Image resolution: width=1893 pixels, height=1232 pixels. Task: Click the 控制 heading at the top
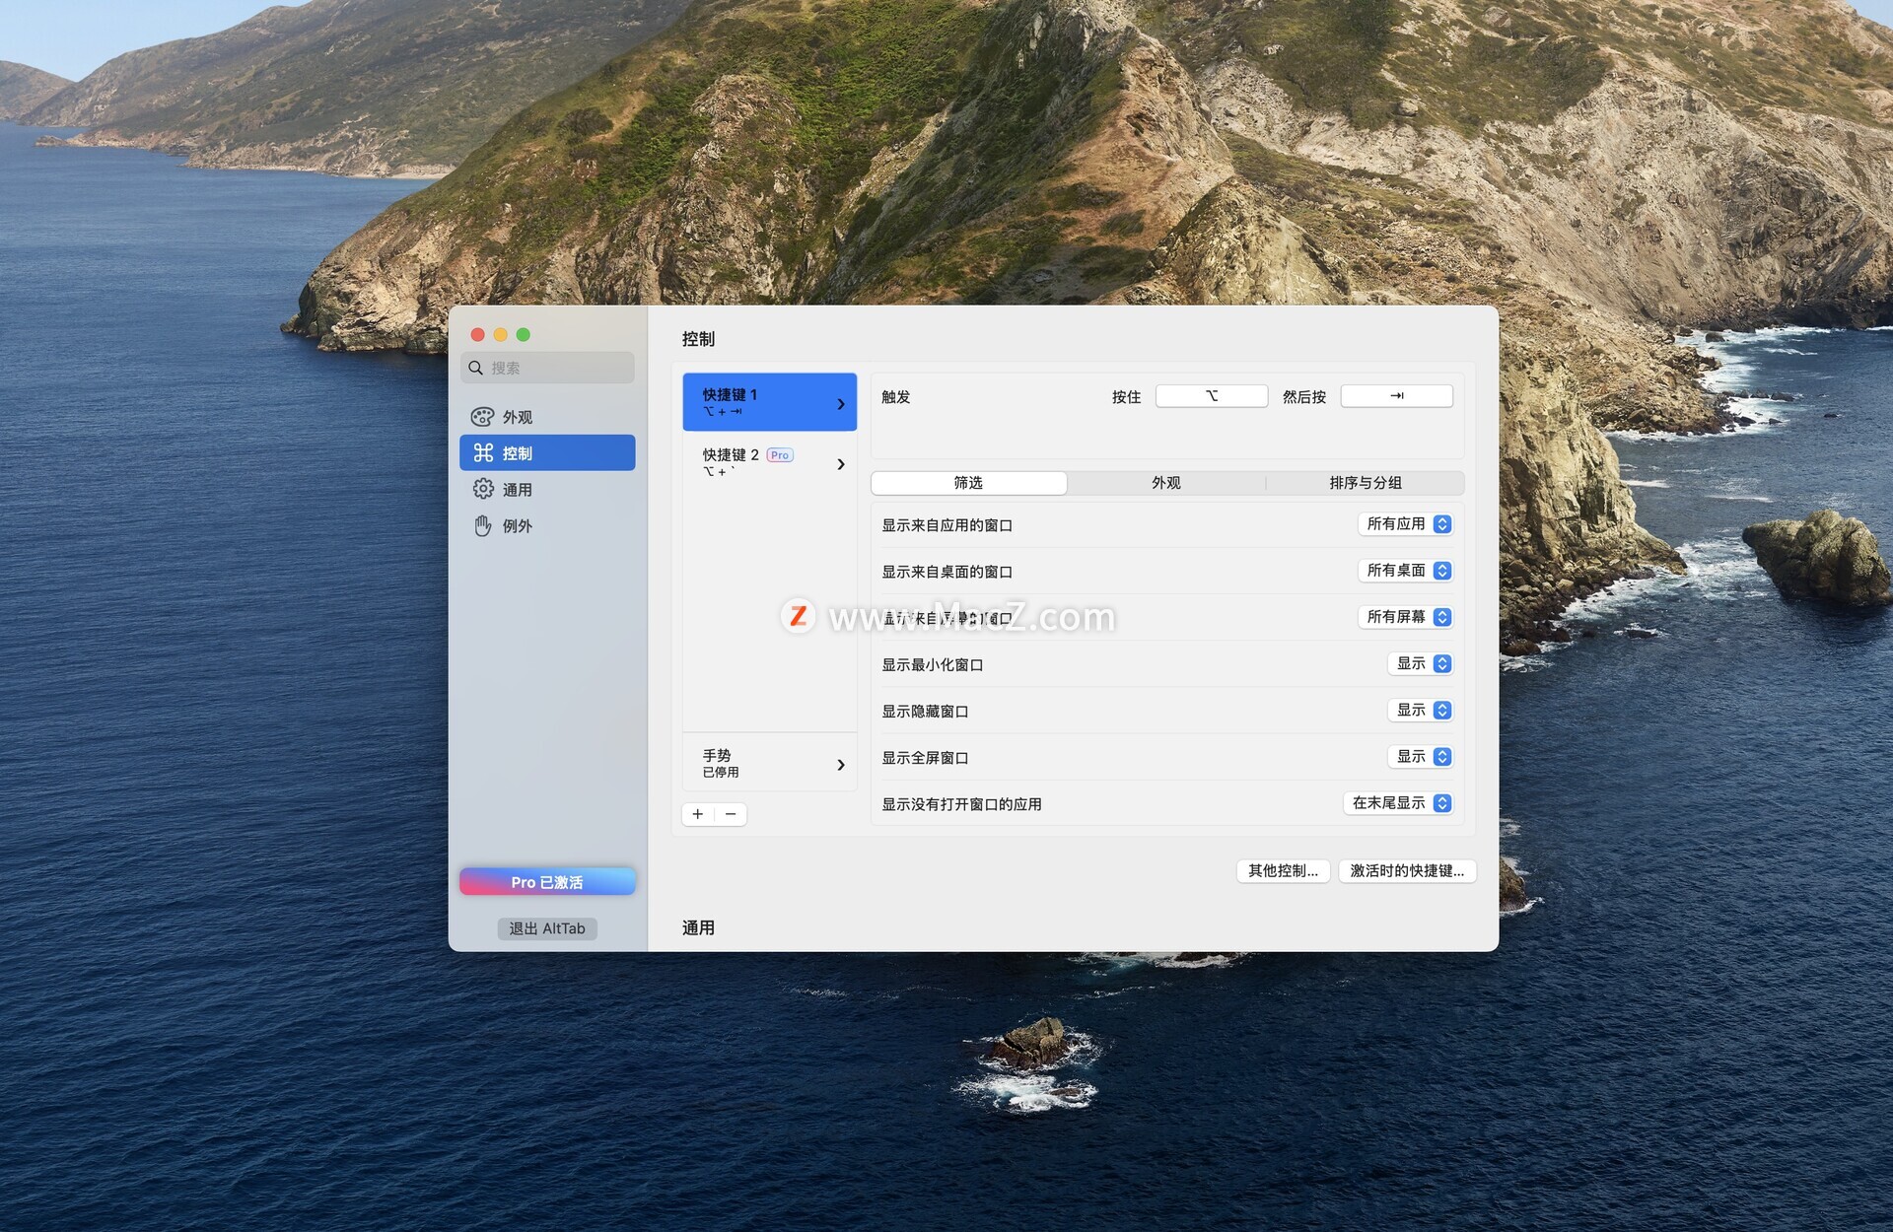pyautogui.click(x=698, y=339)
